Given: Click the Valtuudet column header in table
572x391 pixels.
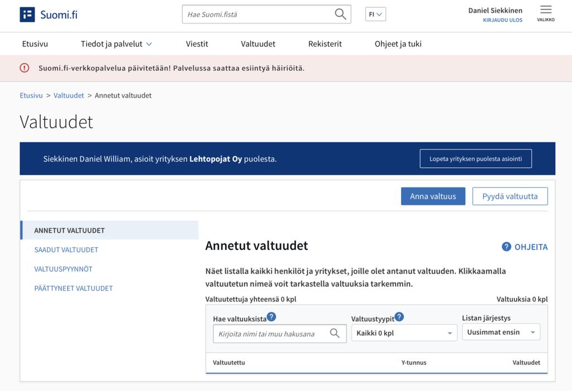Looking at the screenshot, I should [x=526, y=362].
